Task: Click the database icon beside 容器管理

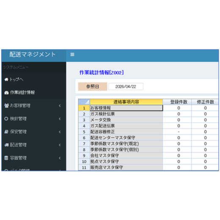Action: pyautogui.click(x=6, y=158)
